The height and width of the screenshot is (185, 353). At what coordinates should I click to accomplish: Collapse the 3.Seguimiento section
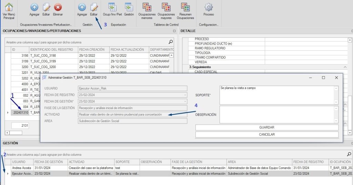click(x=345, y=67)
